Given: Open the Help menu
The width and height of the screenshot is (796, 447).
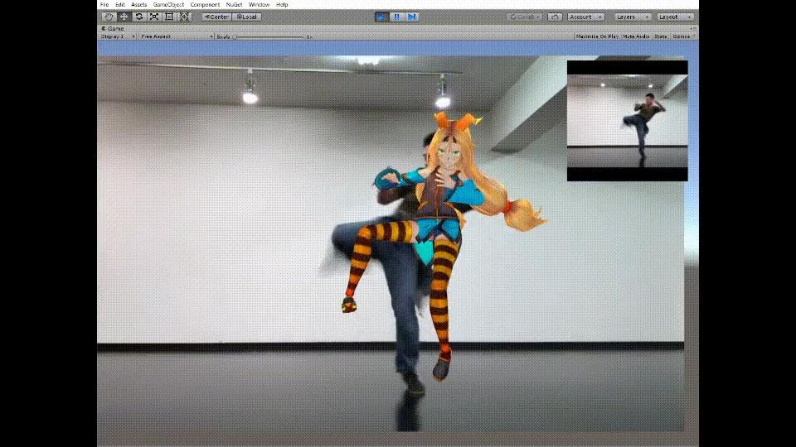Looking at the screenshot, I should point(282,5).
